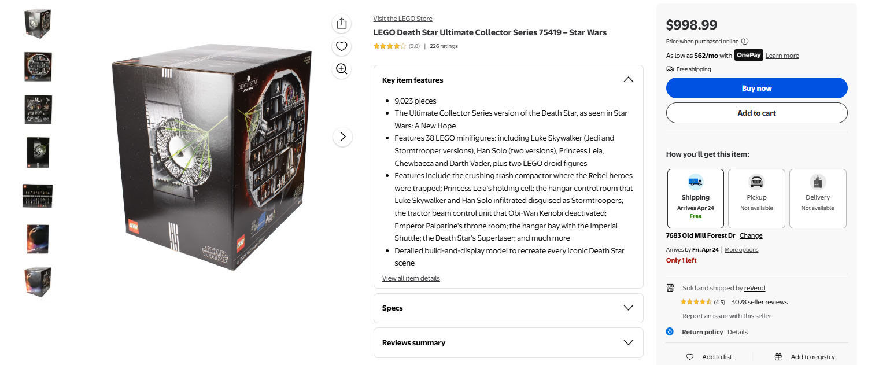Click the share icon

tap(342, 23)
